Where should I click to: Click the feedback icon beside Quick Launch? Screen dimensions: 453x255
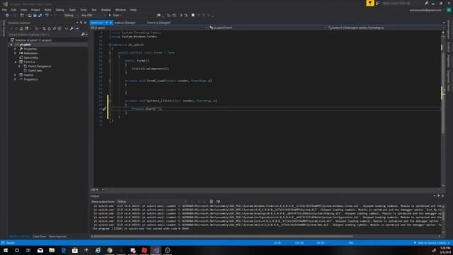tap(377, 3)
